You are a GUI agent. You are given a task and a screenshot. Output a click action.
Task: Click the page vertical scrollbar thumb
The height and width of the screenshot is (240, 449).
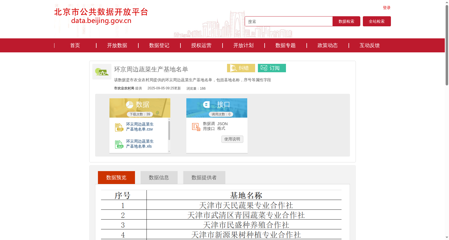pyautogui.click(x=447, y=45)
